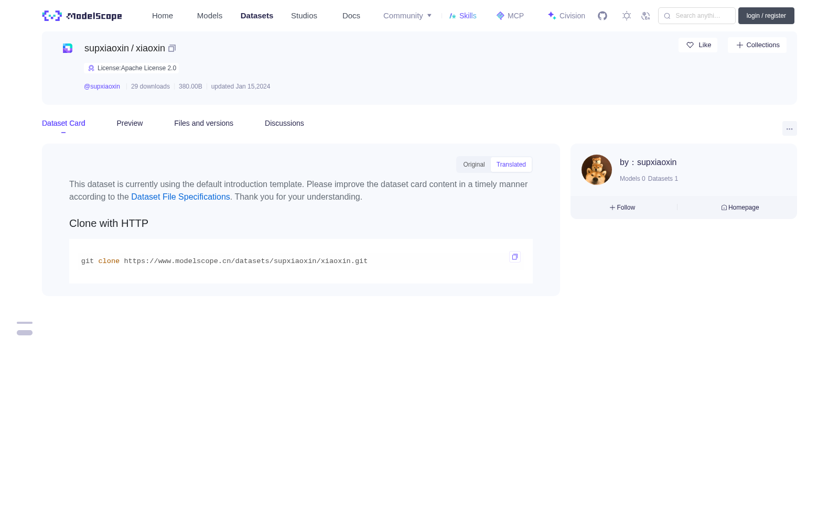Select the Dataset Card tab
Image resolution: width=839 pixels, height=524 pixels.
pos(63,124)
